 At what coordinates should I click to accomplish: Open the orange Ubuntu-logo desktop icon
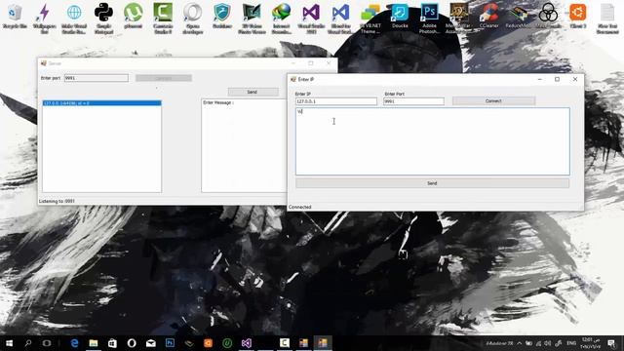click(578, 16)
